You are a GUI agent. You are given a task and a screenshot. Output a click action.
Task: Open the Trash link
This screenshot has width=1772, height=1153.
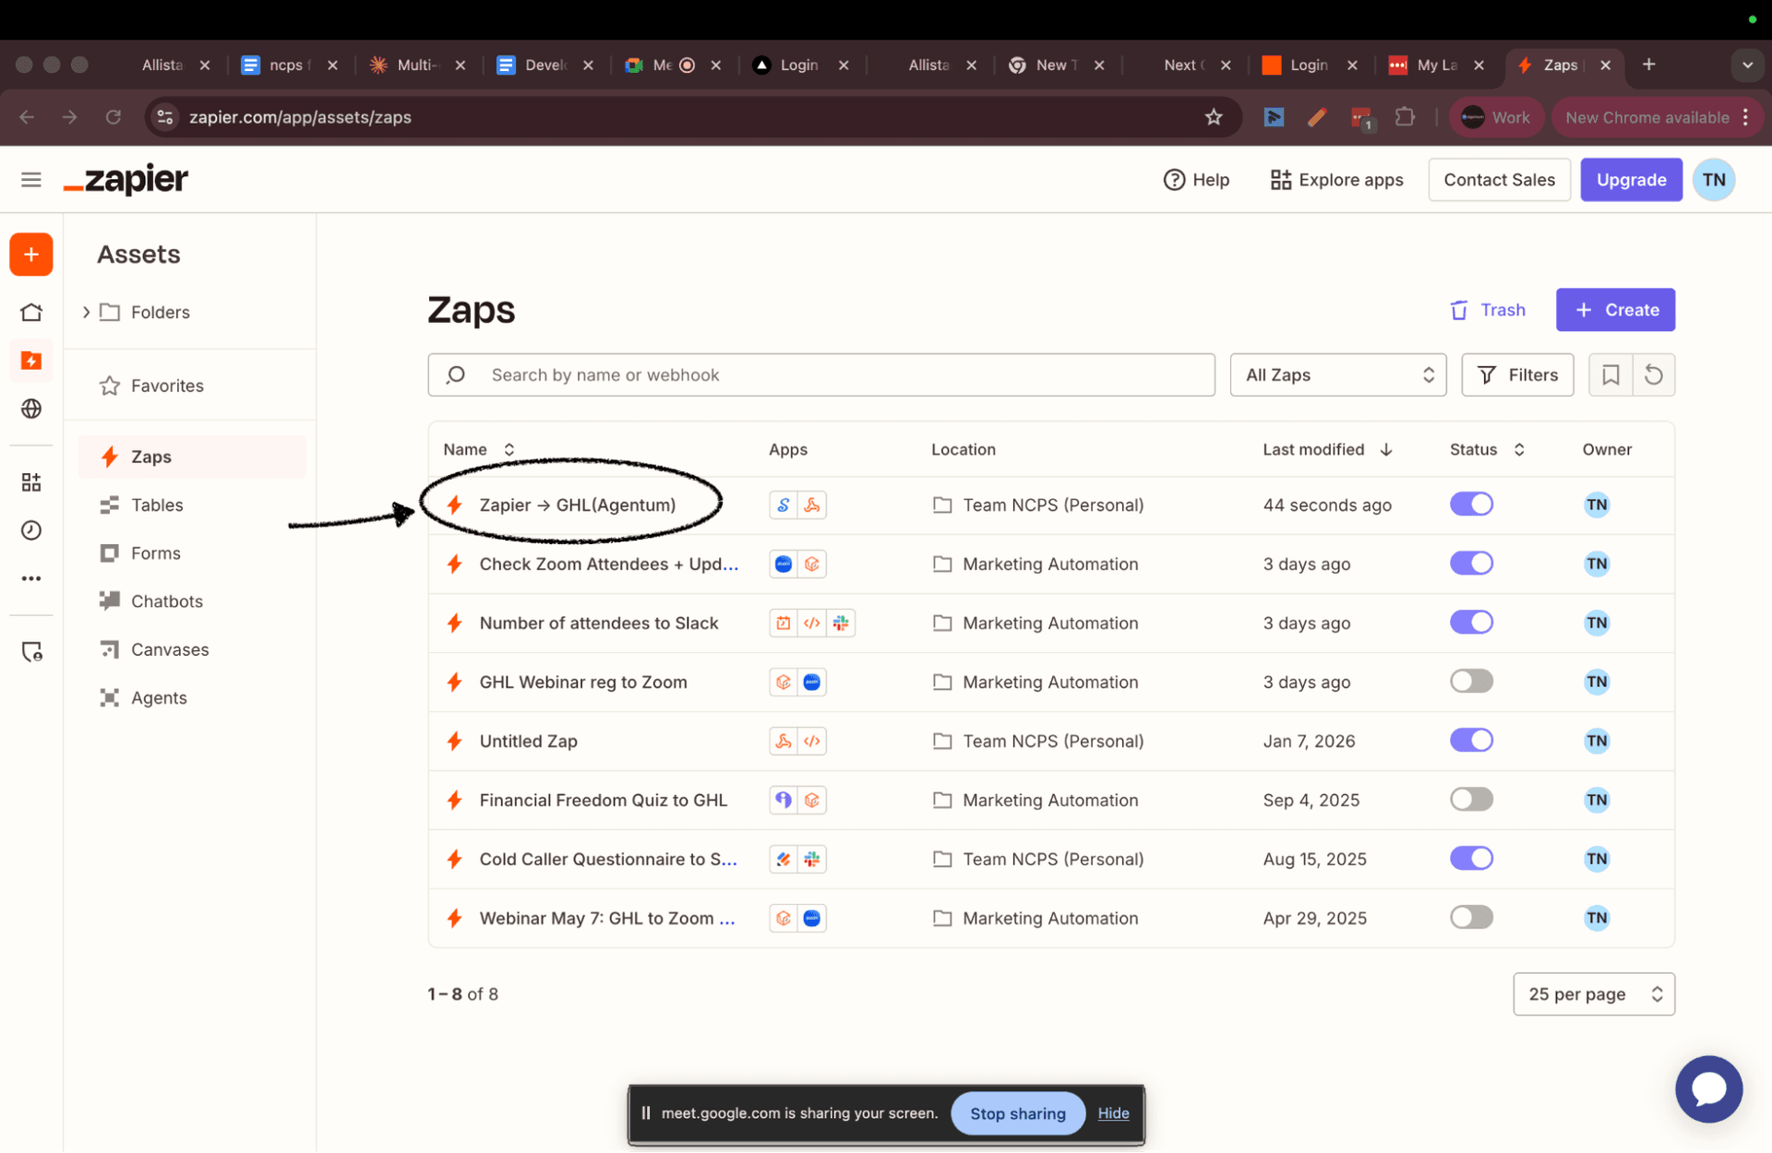click(1488, 311)
